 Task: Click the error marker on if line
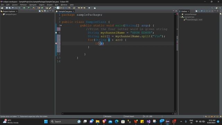coord(56,43)
